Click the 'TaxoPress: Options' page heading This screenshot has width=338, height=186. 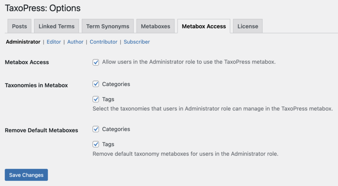click(x=43, y=8)
